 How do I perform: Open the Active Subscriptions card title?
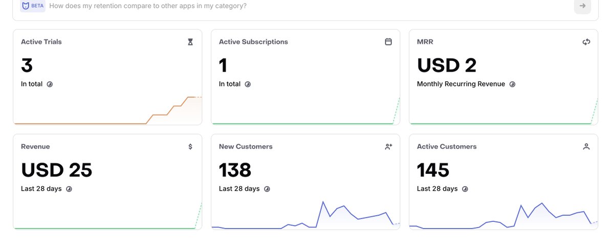253,42
